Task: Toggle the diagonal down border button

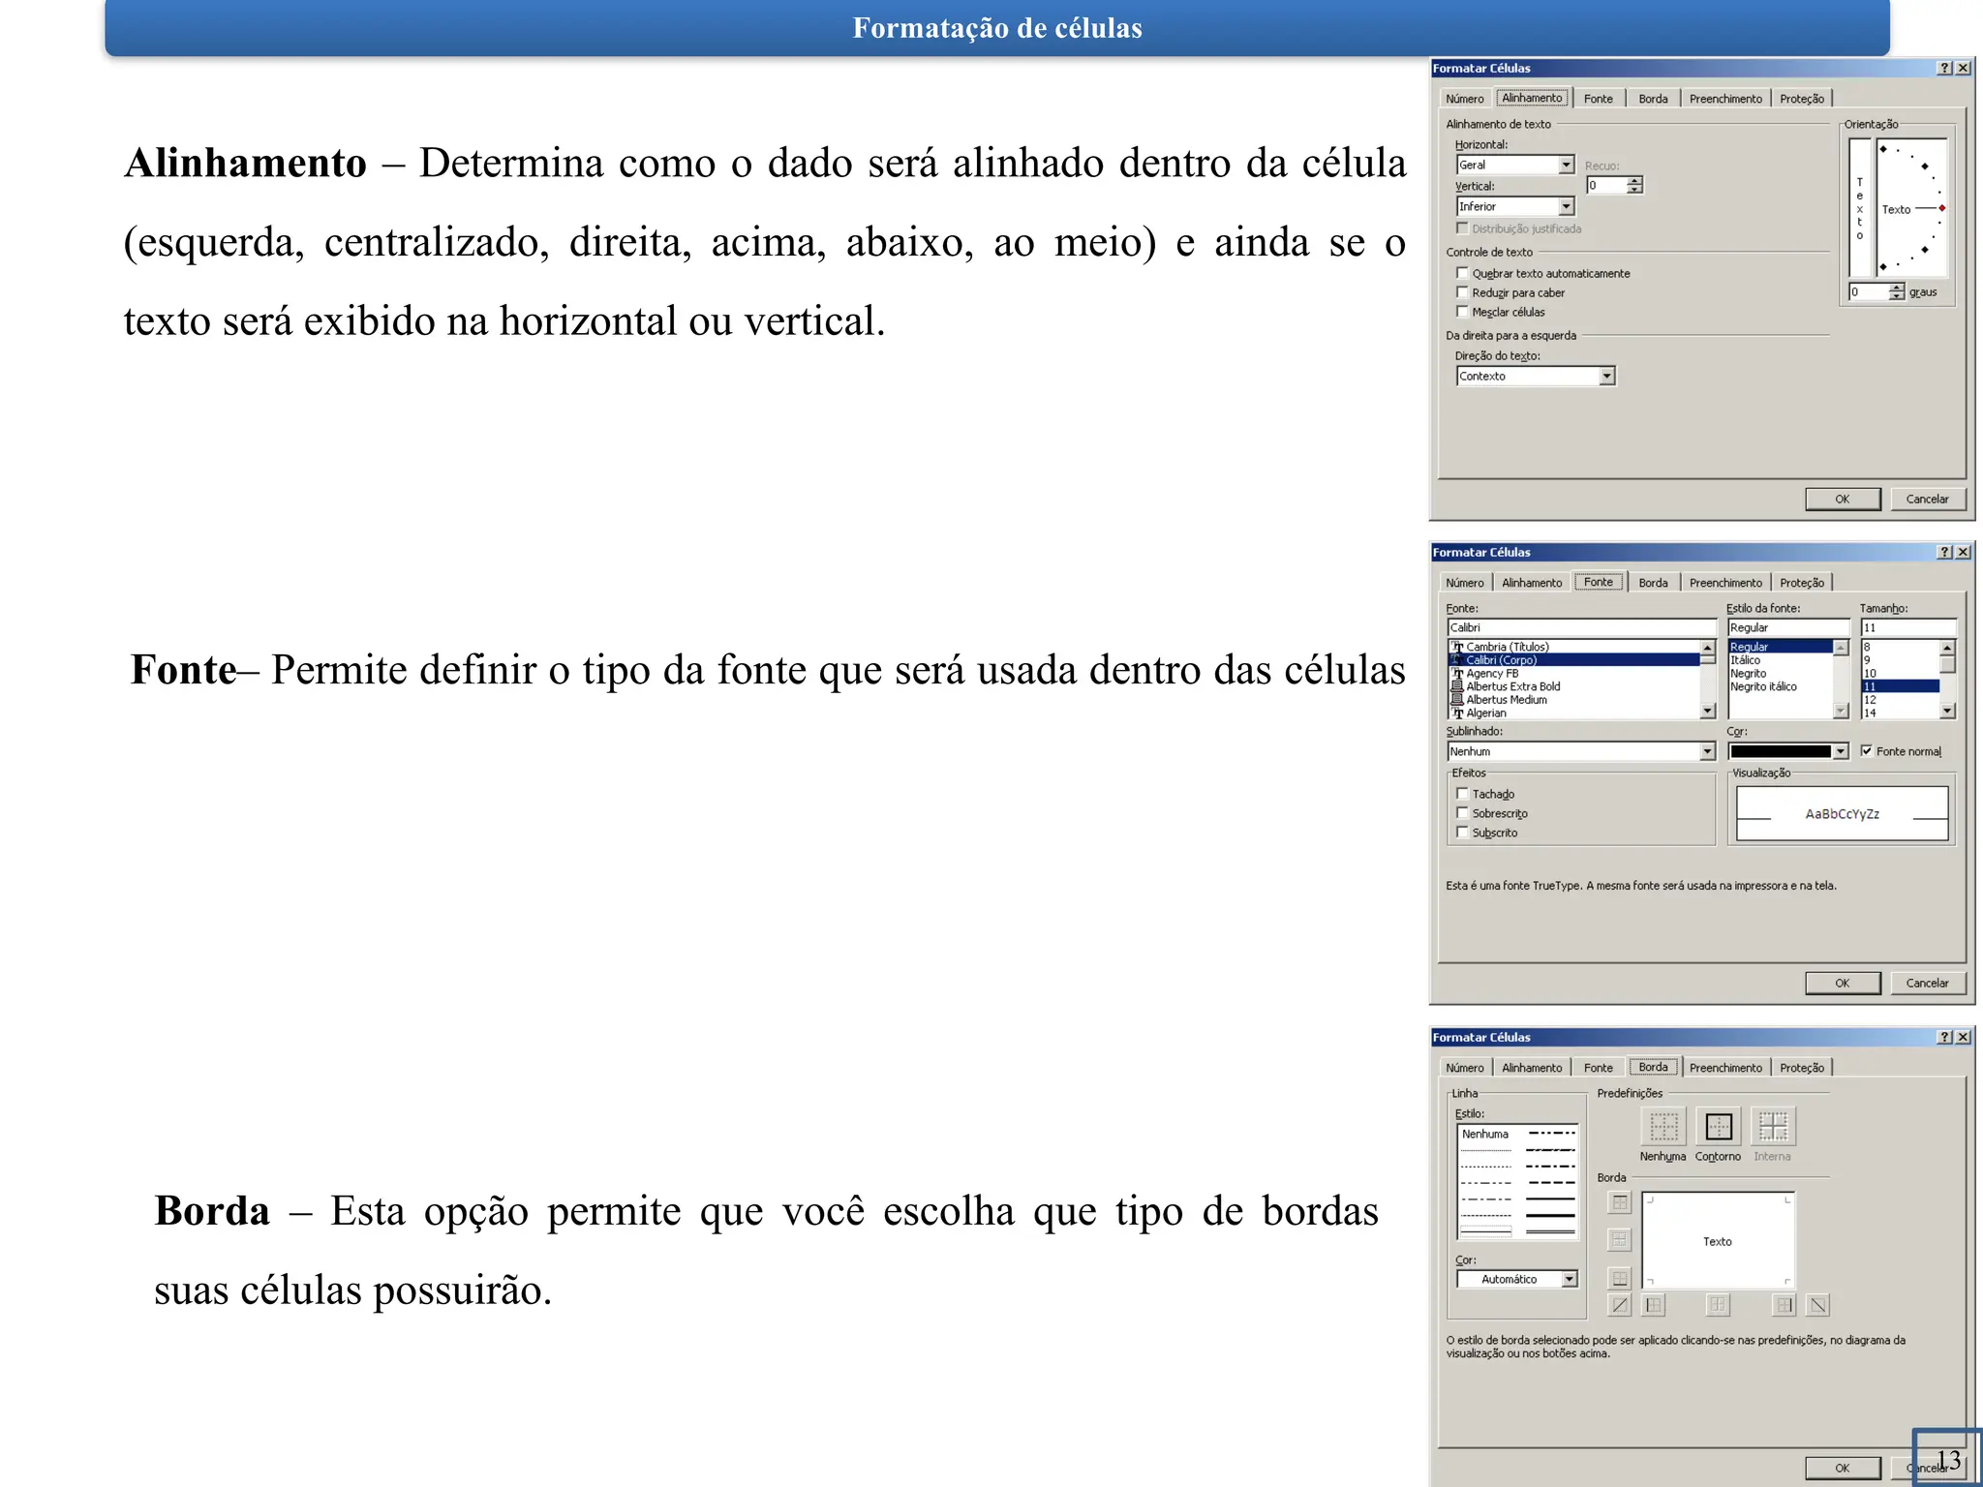Action: click(1818, 1305)
